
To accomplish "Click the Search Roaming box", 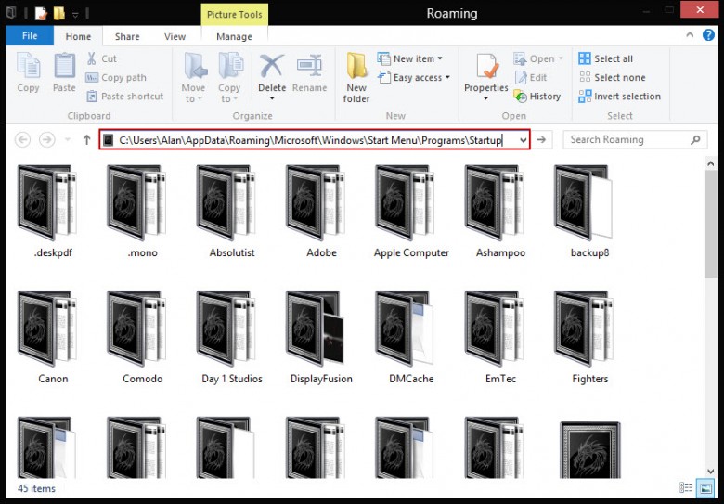I will [635, 139].
